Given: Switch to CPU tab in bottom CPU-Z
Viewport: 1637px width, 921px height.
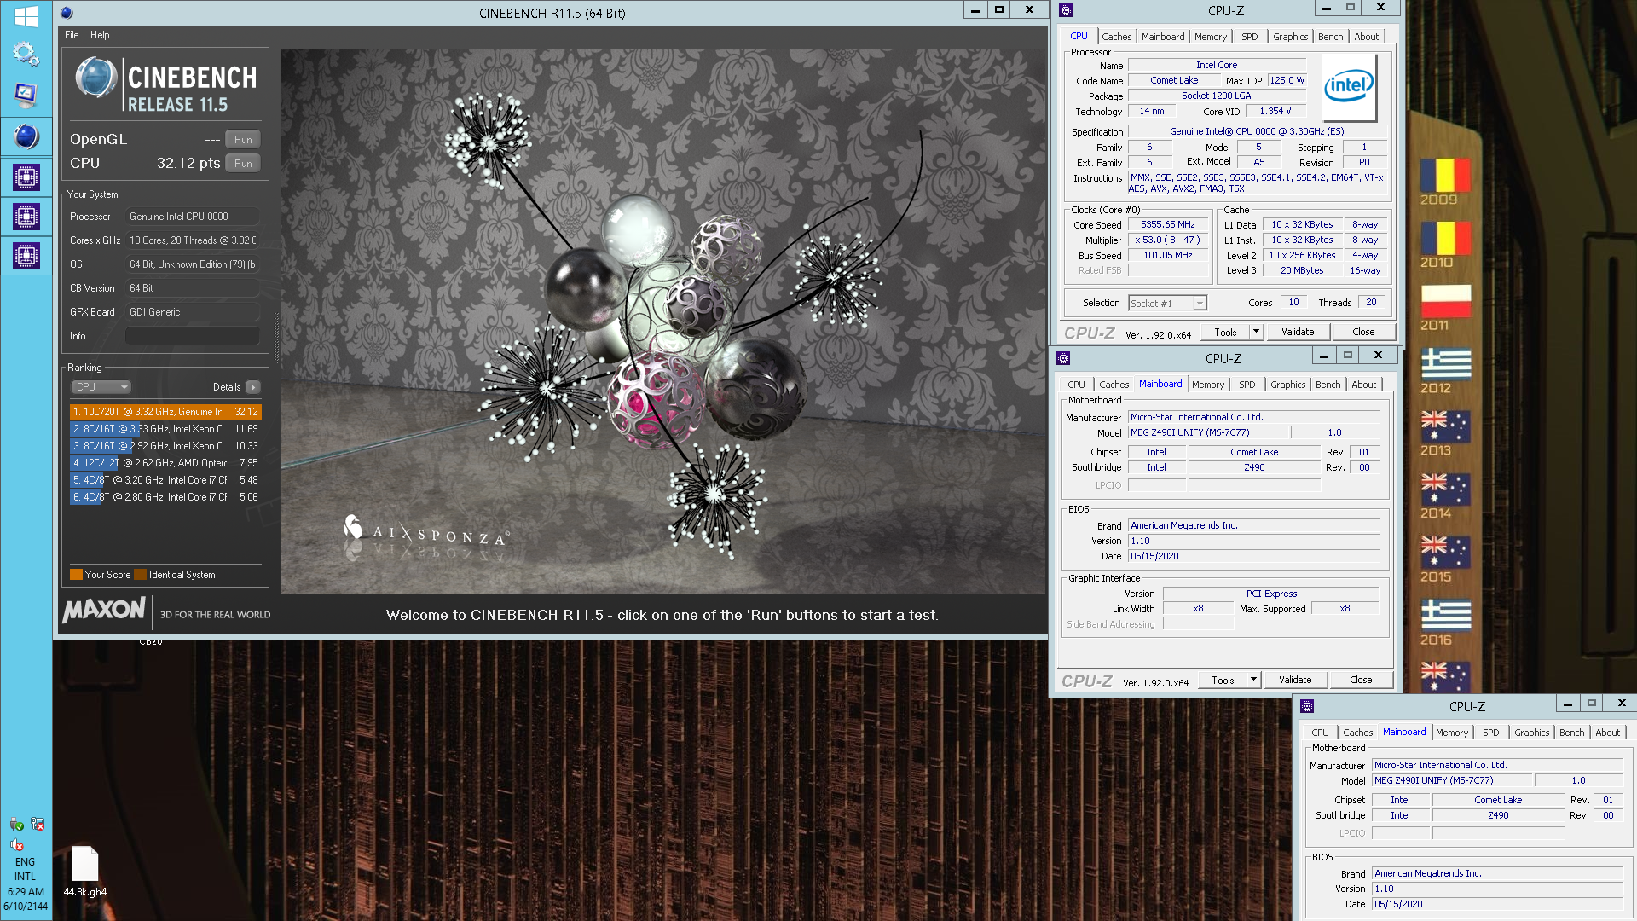Looking at the screenshot, I should click(1320, 733).
